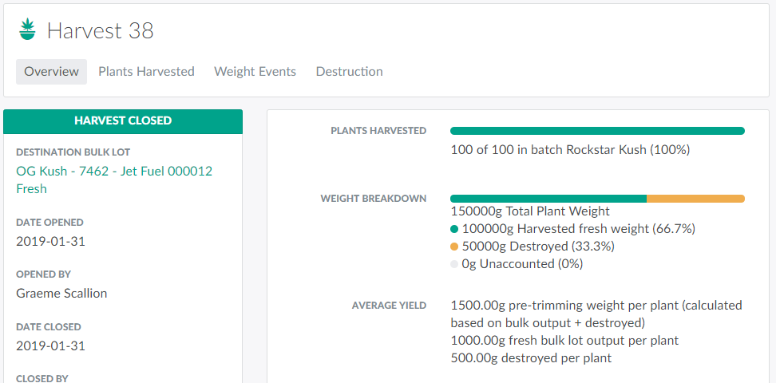Image resolution: width=776 pixels, height=383 pixels.
Task: Select the Destruction tab
Action: pos(349,71)
